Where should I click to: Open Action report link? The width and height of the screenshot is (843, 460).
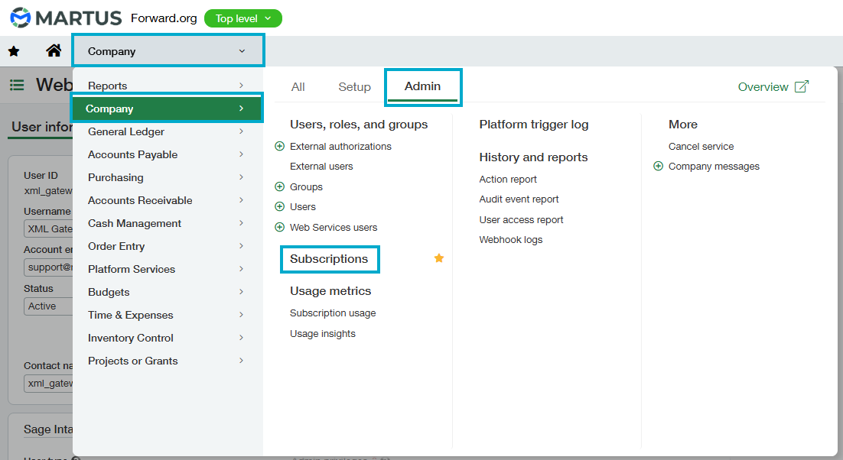(508, 180)
